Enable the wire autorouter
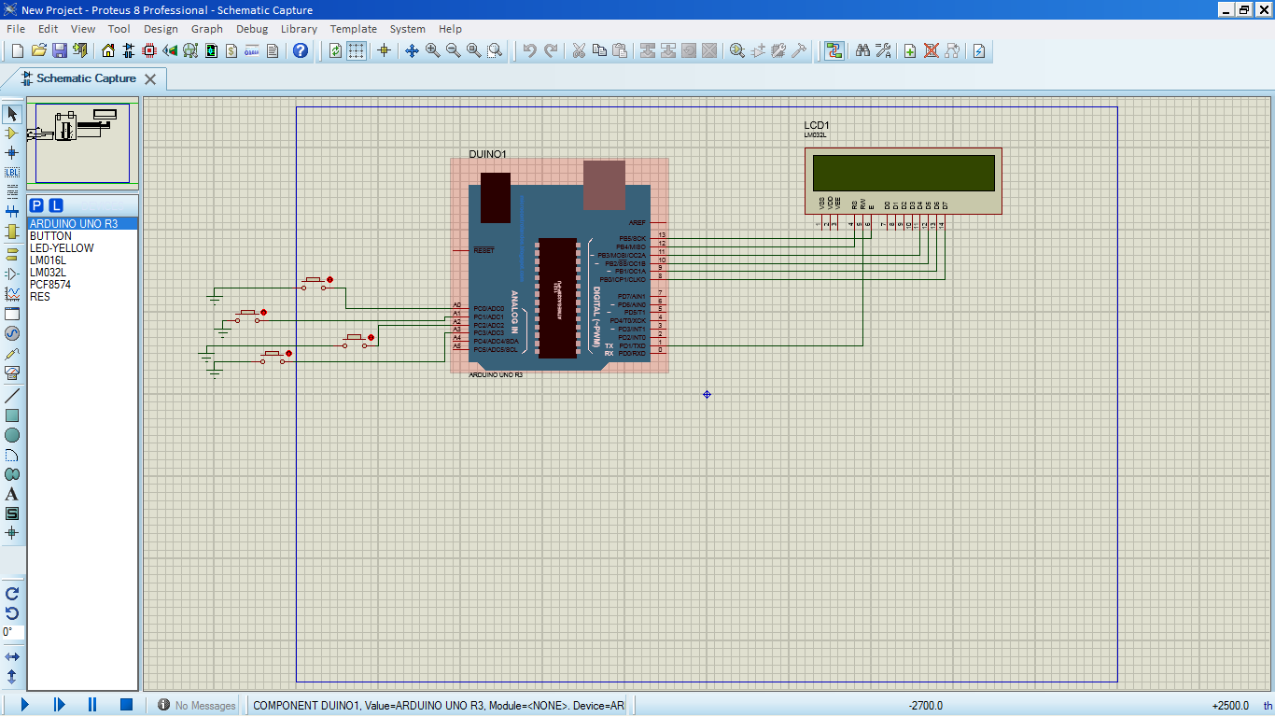The image size is (1275, 717). click(834, 50)
